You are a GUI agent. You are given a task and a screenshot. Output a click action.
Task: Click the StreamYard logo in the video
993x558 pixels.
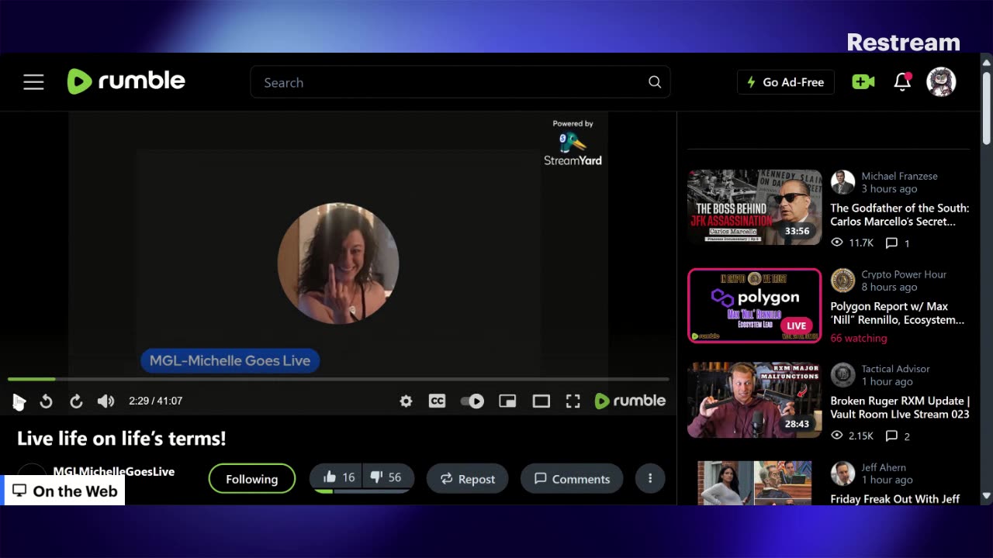point(573,144)
